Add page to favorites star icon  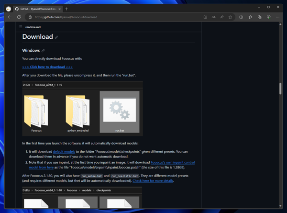[x=230, y=17]
